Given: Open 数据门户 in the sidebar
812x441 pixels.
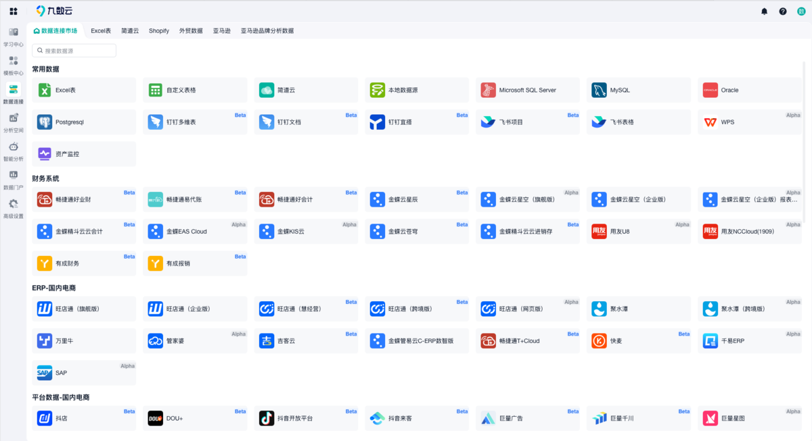Looking at the screenshot, I should click(14, 180).
